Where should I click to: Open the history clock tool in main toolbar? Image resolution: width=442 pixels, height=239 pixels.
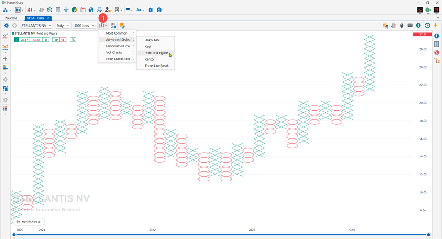(50, 10)
